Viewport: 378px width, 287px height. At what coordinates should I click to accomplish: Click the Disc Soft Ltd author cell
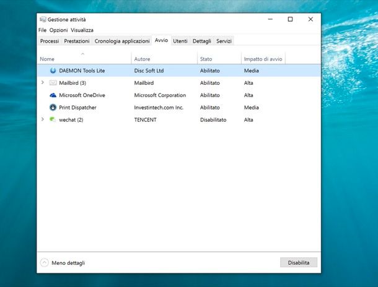(149, 71)
